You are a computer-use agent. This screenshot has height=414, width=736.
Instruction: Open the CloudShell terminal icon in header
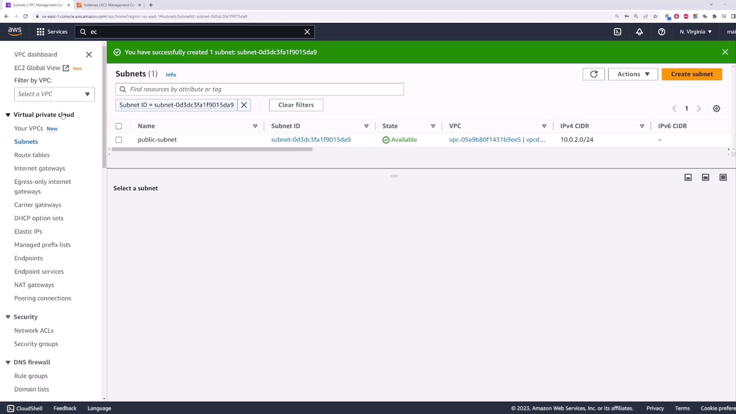click(617, 32)
